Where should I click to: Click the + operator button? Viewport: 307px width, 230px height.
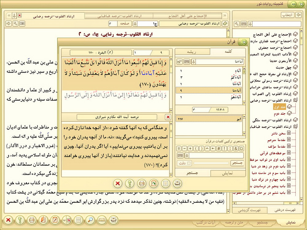[x=190, y=148]
